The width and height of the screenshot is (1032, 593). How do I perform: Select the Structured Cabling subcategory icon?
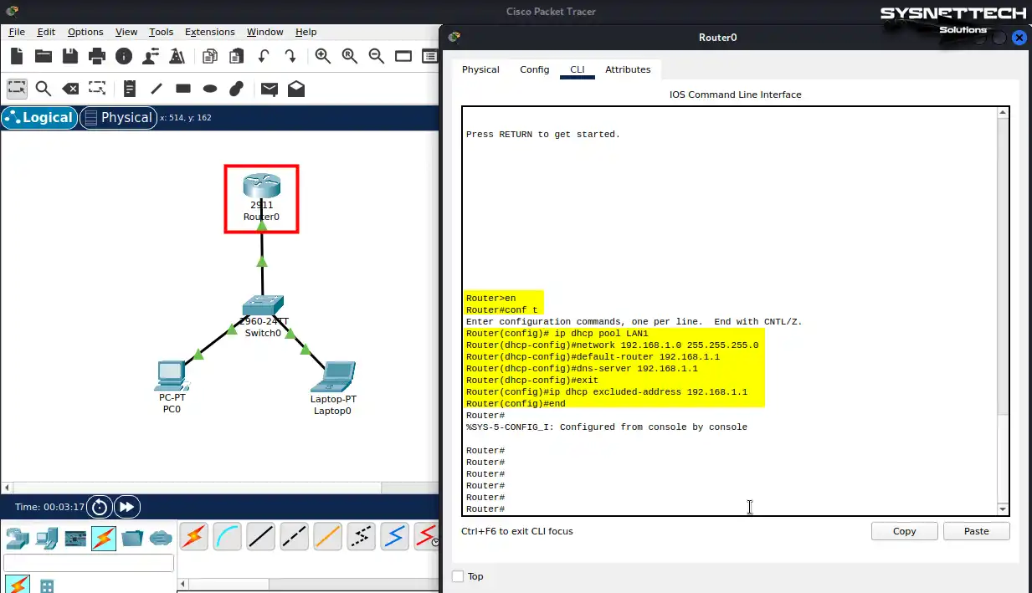click(47, 585)
